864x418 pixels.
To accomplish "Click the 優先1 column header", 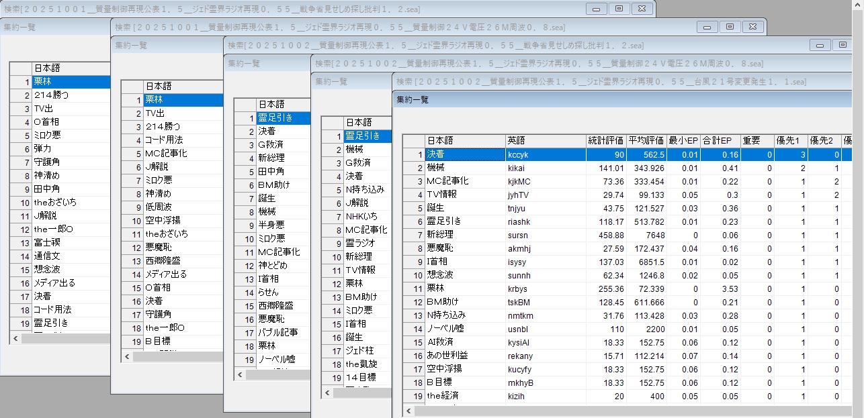I will point(791,140).
